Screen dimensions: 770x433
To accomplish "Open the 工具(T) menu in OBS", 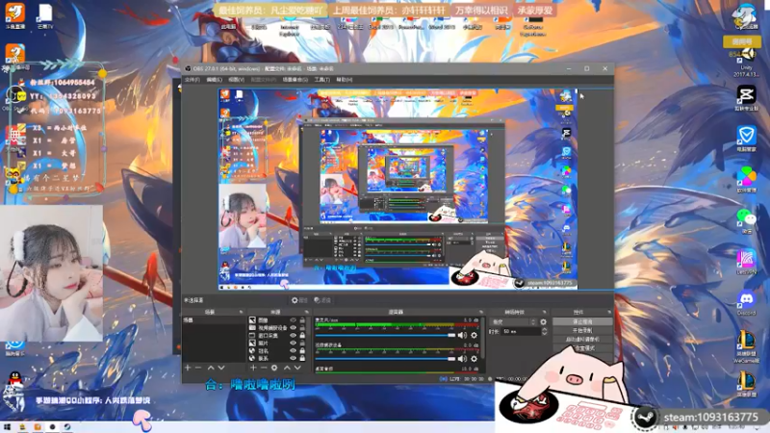I will tap(322, 80).
